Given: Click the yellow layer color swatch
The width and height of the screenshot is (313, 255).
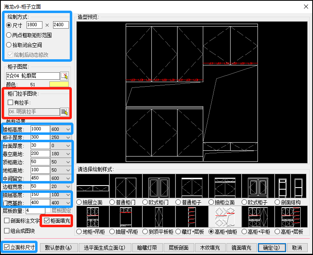Looking at the screenshot, I should point(59,85).
